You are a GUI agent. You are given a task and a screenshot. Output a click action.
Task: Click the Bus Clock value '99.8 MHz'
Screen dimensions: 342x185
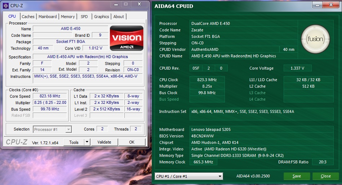coord(207,93)
